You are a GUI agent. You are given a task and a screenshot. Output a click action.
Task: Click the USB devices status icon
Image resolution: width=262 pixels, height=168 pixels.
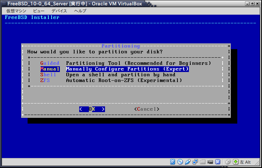click(x=188, y=162)
